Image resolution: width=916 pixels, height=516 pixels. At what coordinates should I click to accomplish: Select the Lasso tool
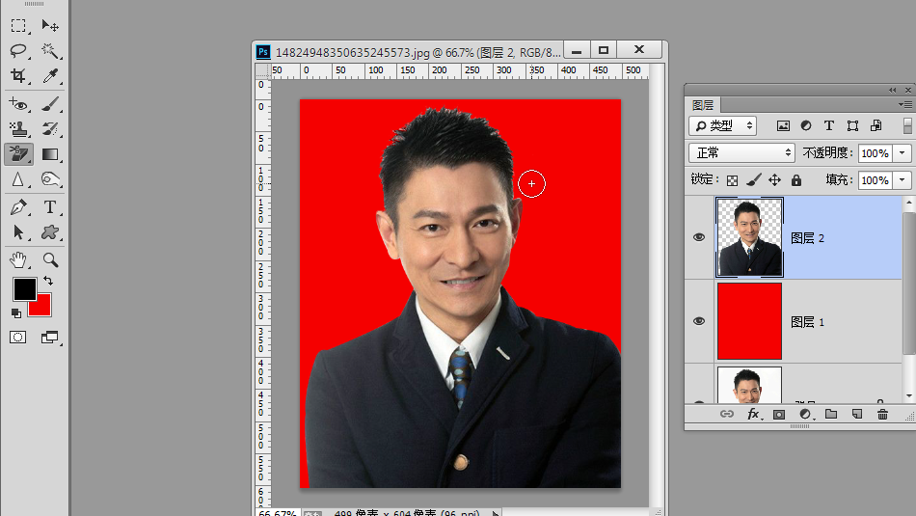(18, 51)
